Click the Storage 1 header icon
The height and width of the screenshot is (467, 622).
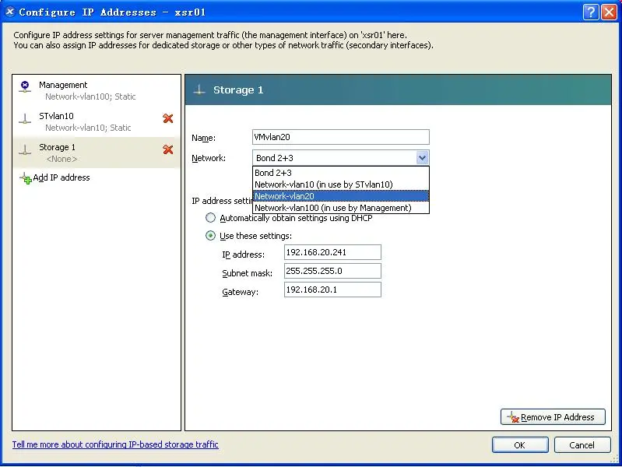click(x=199, y=90)
